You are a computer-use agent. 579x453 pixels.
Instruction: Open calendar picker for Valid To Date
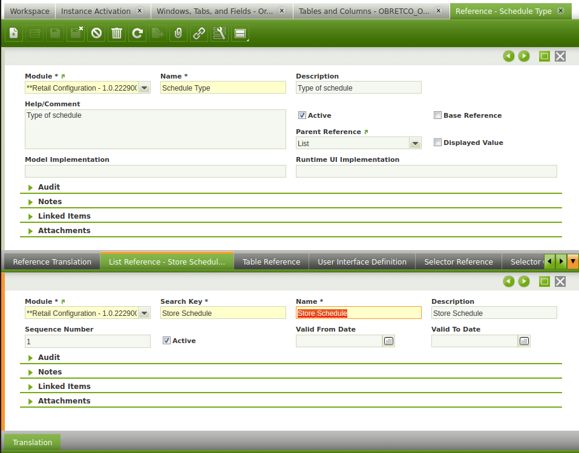click(524, 341)
